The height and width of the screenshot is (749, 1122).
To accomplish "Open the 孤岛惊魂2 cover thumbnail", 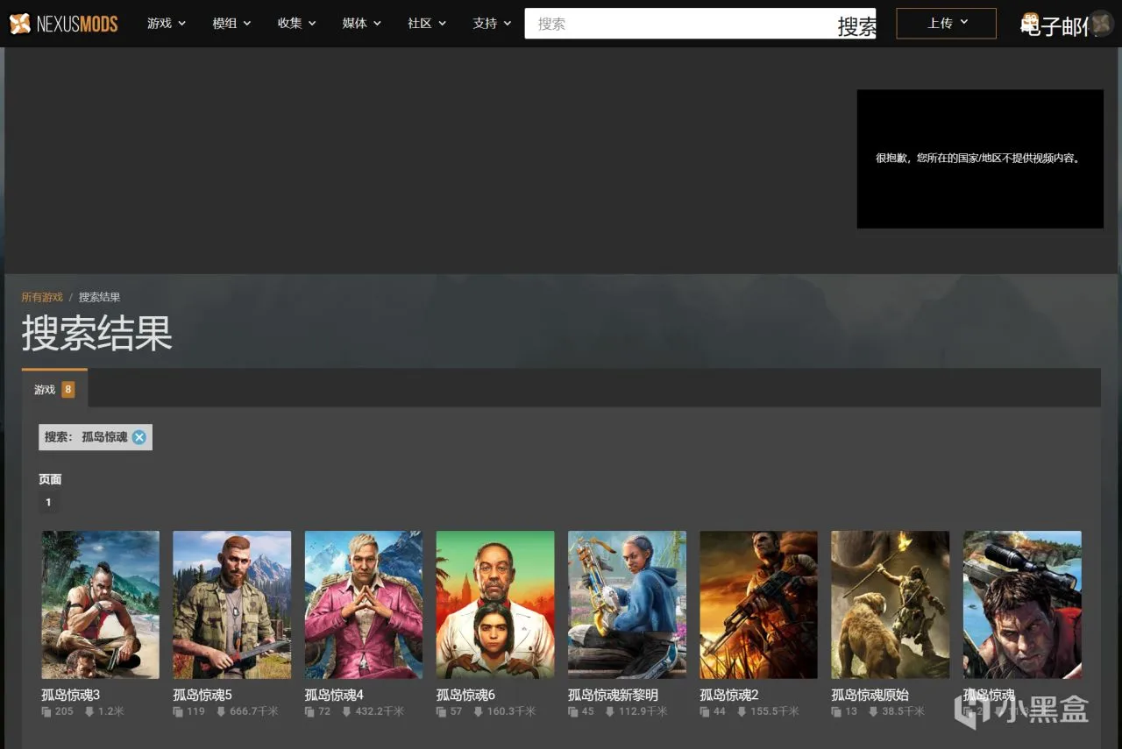I will (x=758, y=604).
